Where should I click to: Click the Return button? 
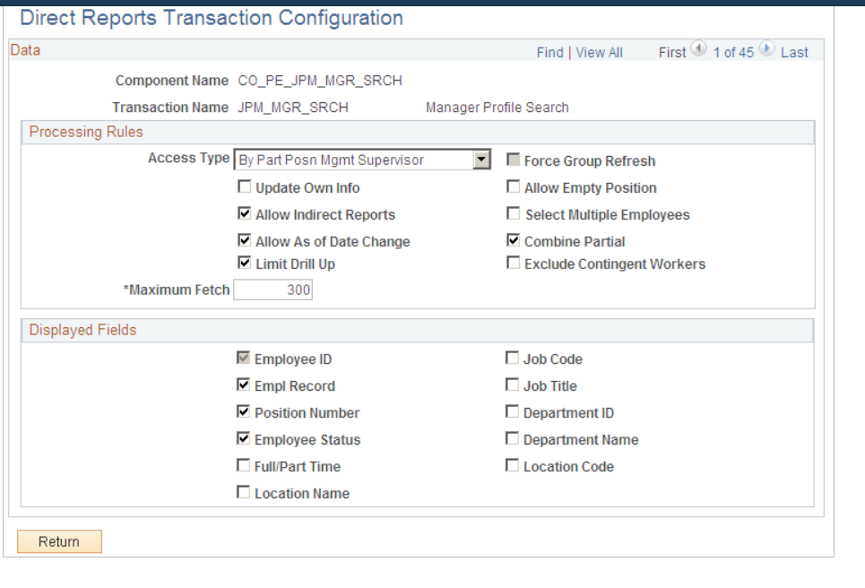[59, 541]
